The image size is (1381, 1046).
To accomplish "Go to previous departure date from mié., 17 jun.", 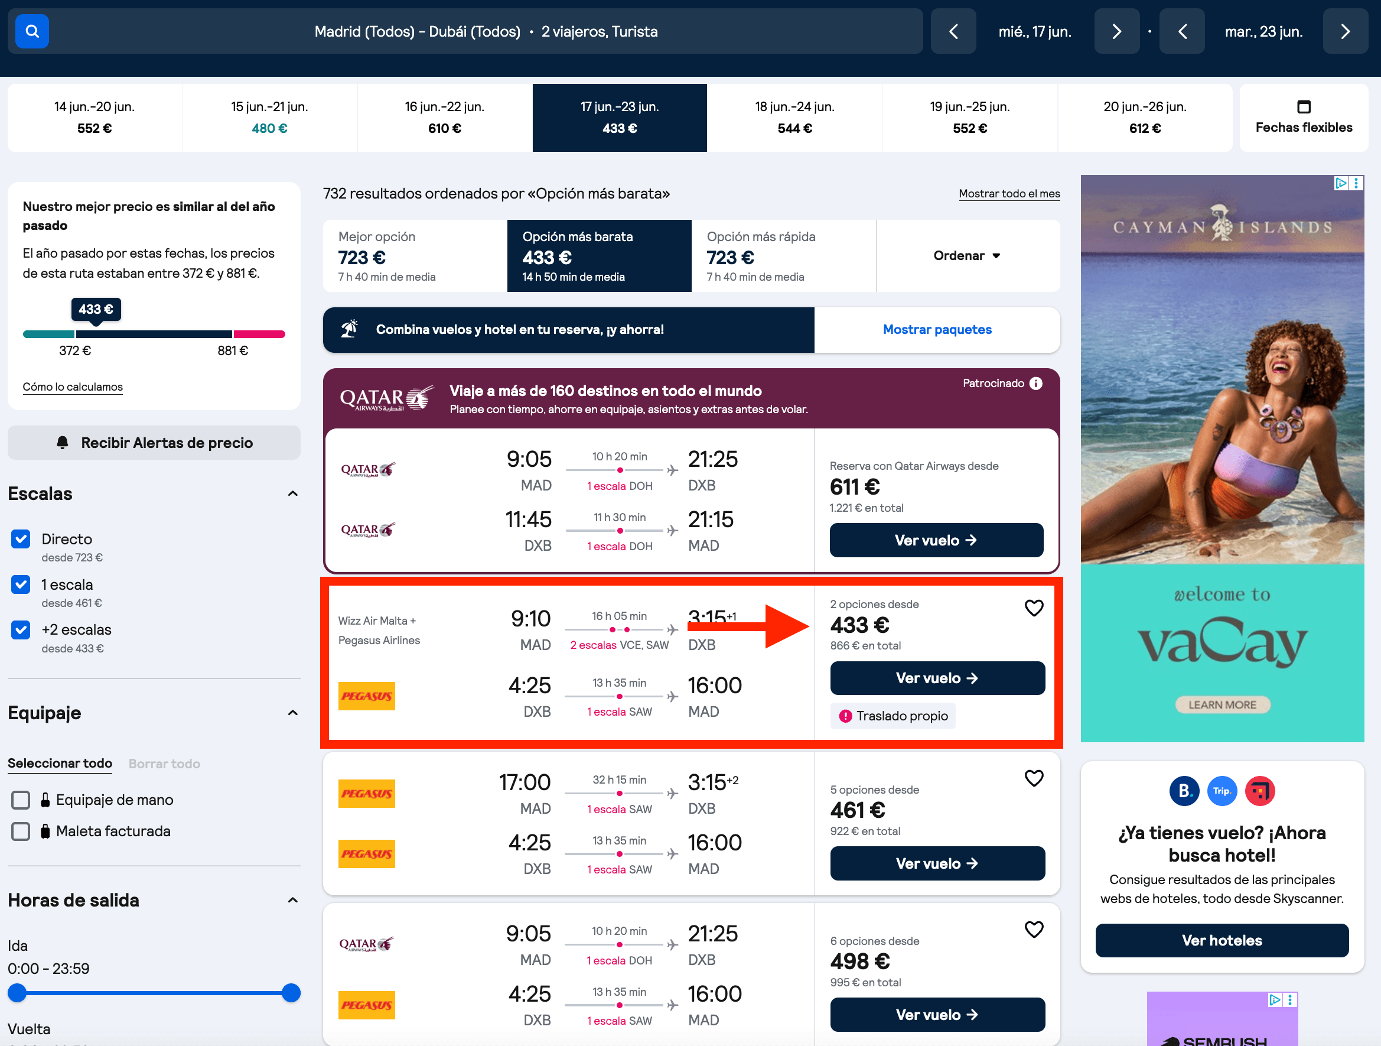I will (953, 31).
